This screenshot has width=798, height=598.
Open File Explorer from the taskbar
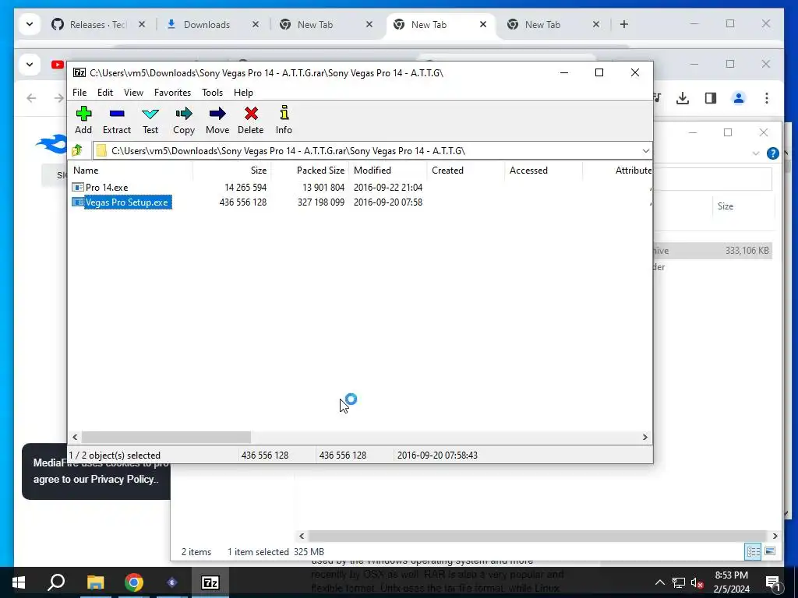[x=95, y=582]
